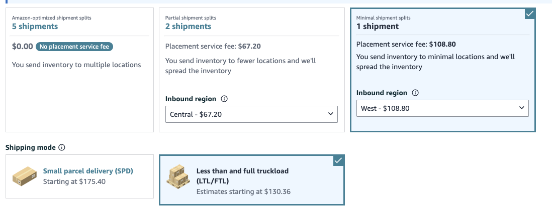Screen dimensions: 552x211
Task: Open the 5 shipments link
Action: tap(35, 27)
